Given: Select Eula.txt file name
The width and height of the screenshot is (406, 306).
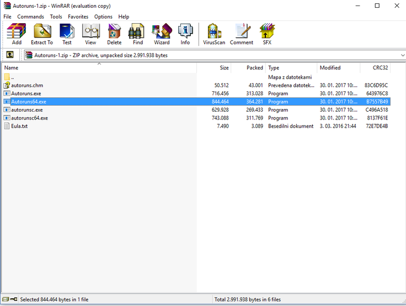Looking at the screenshot, I should [19, 126].
